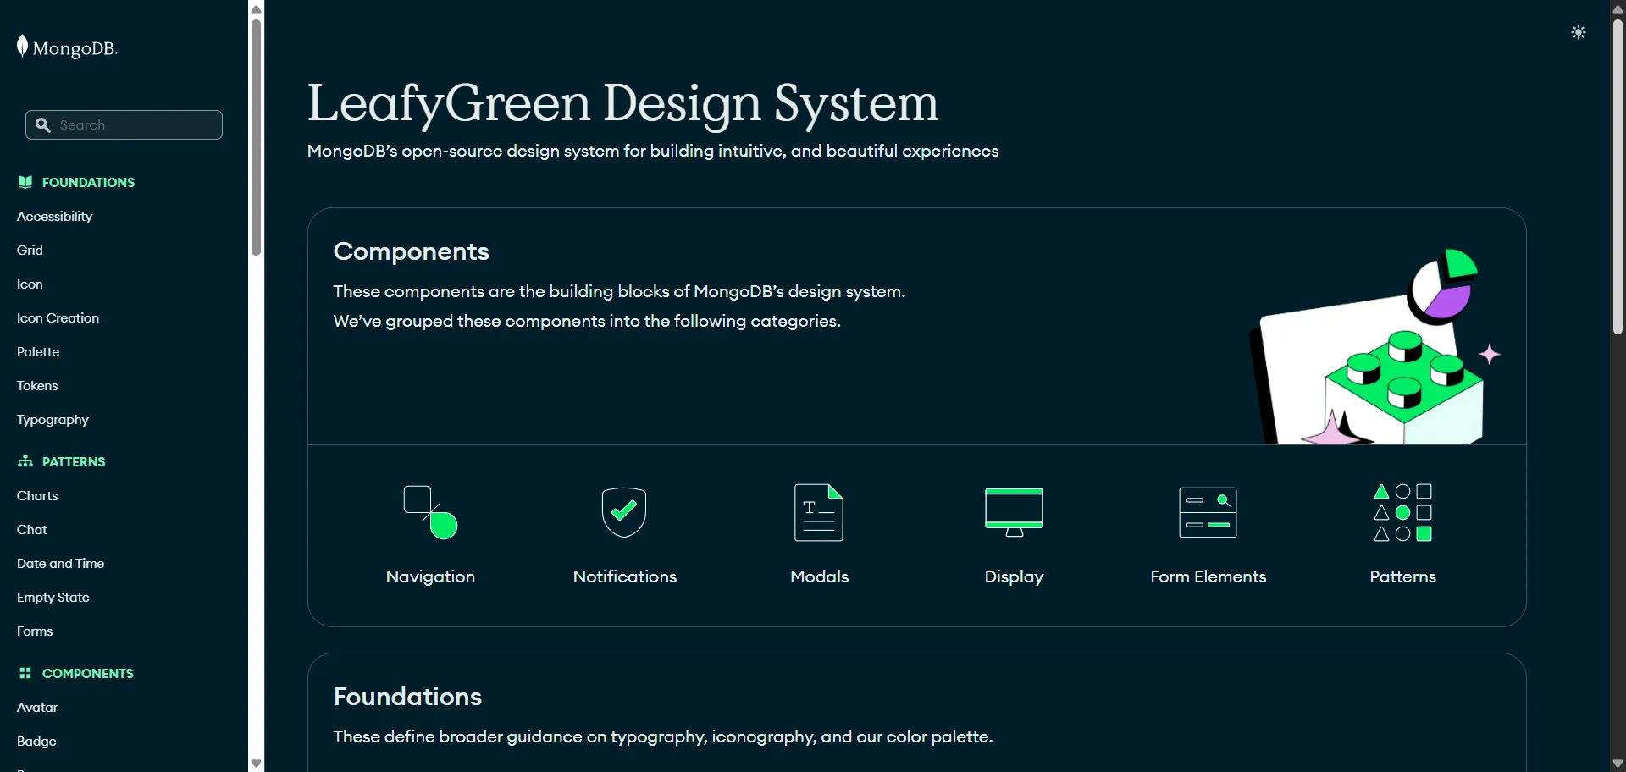Open the Typography page
The height and width of the screenshot is (772, 1626).
[x=53, y=420]
